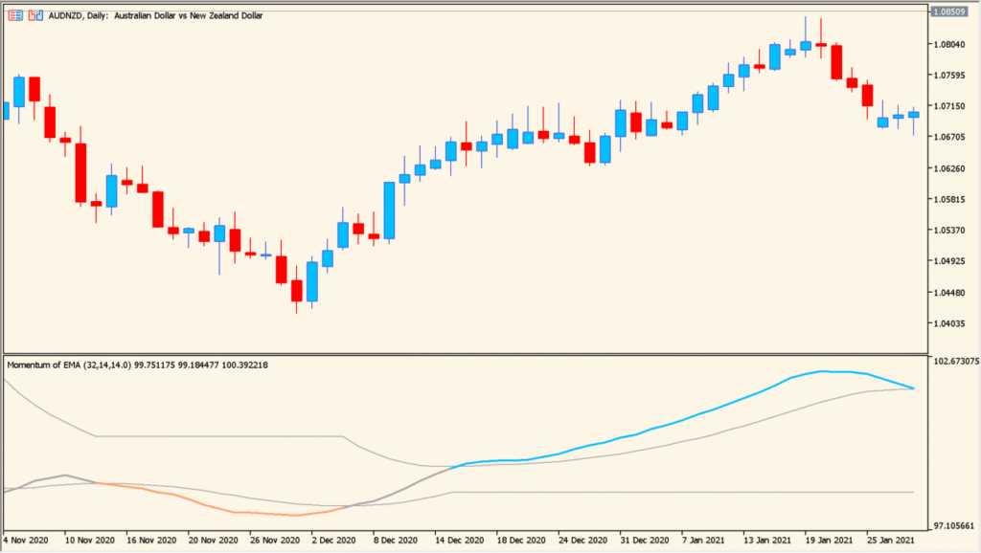Click the flat gray lower level line
Screen dimensions: 981x553
pos(682,493)
